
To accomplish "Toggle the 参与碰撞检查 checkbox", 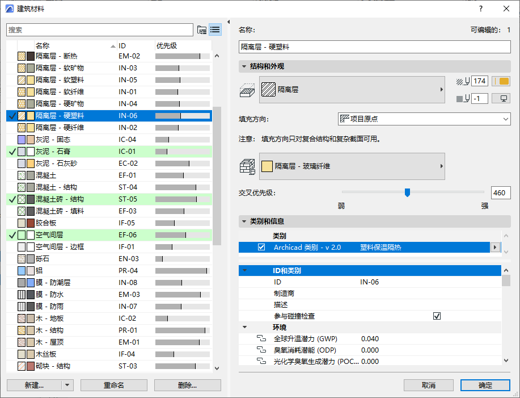I will coord(437,316).
